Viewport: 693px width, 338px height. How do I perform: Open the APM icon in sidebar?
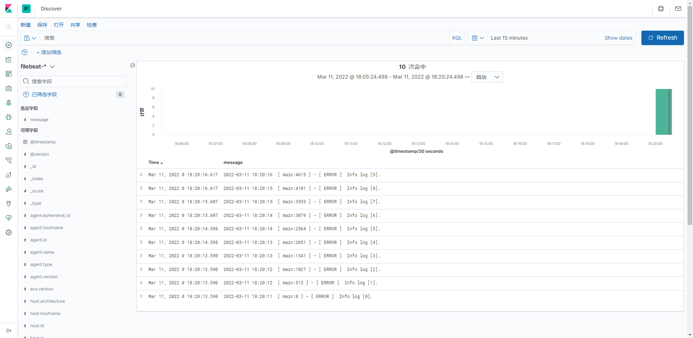click(x=9, y=160)
